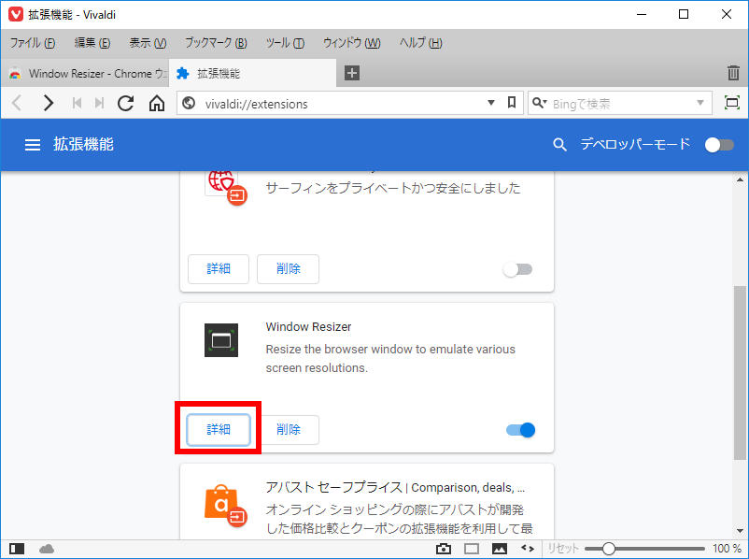The height and width of the screenshot is (559, 749).
Task: Click the vertical scrollbar thumb
Action: pos(740,373)
